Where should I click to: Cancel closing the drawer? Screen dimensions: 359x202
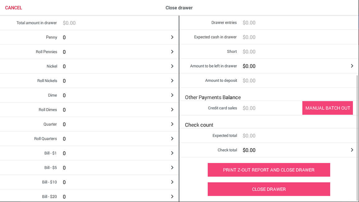14,8
